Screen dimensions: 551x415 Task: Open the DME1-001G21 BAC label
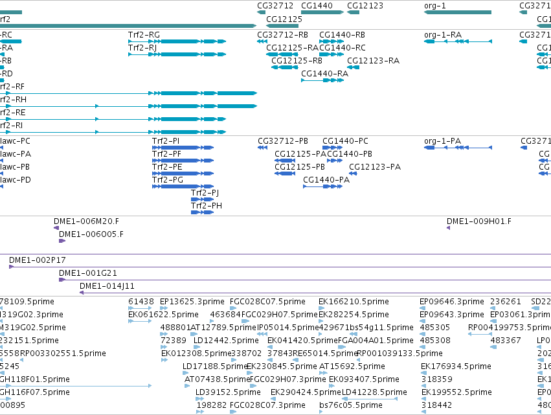pos(88,273)
